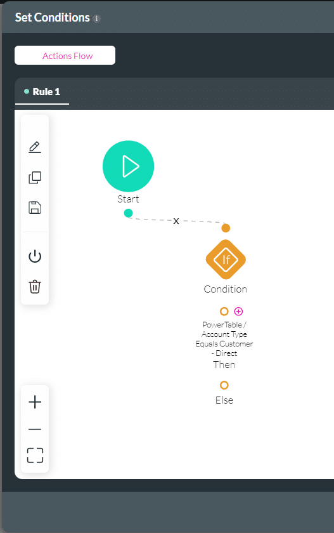This screenshot has height=533, width=334.
Task: Zoom out with the minus icon
Action: [x=35, y=430]
